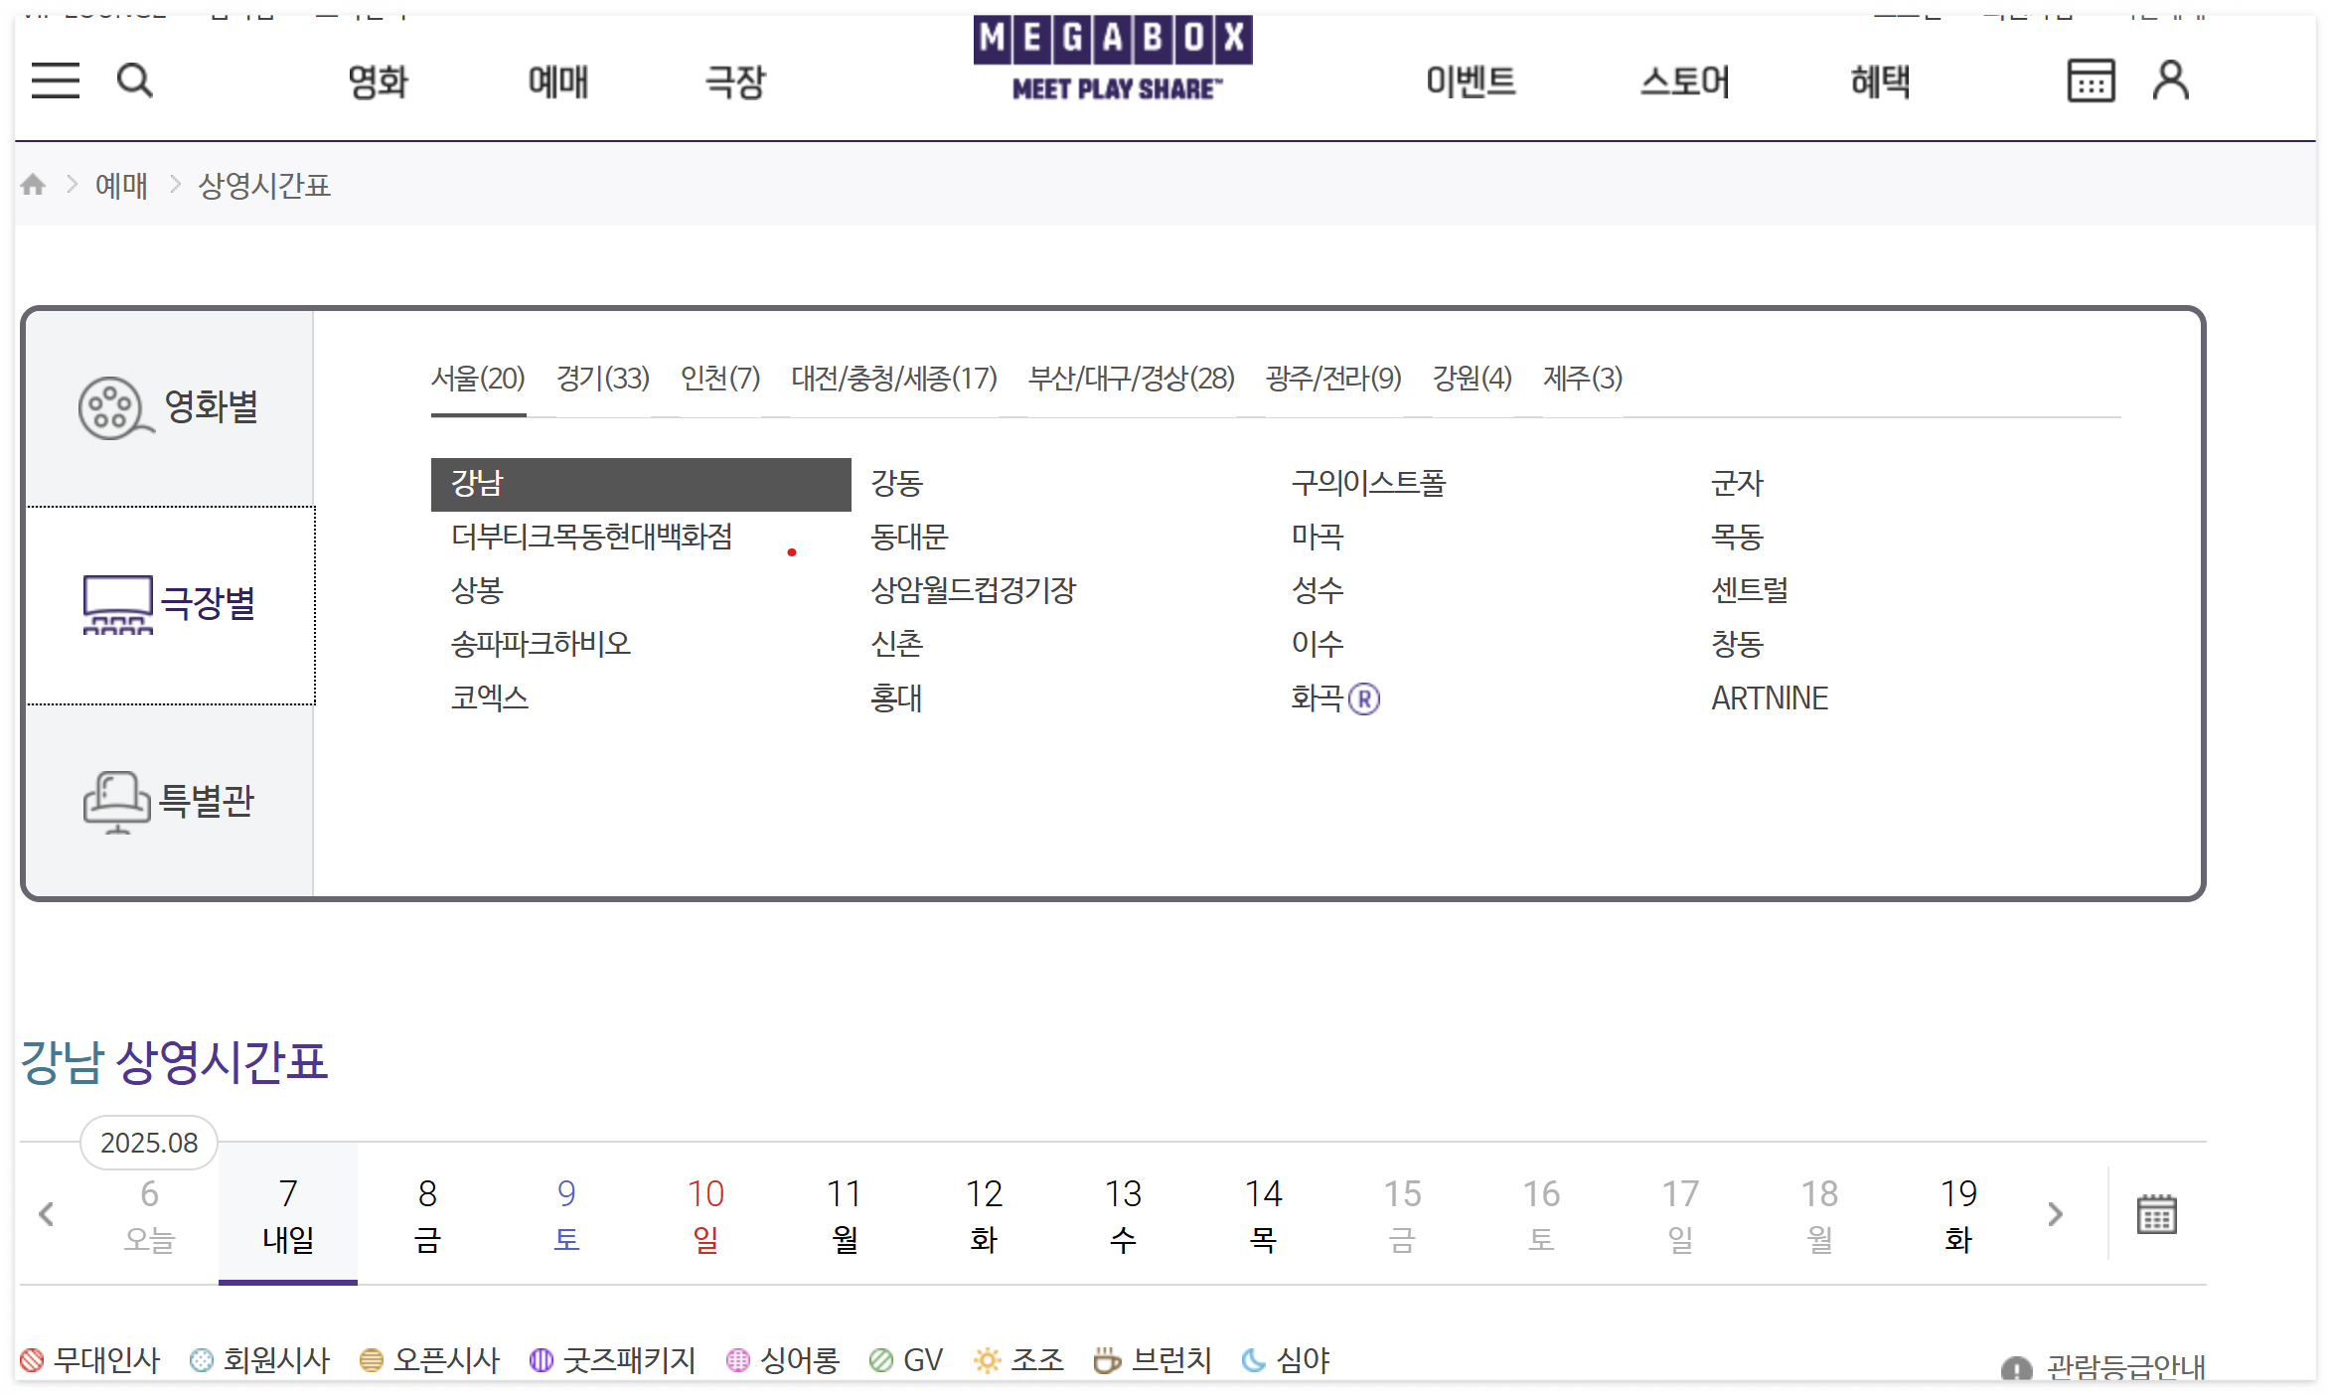Image resolution: width=2331 pixels, height=1395 pixels.
Task: Select the 특별관 selection mode
Action: 169,802
